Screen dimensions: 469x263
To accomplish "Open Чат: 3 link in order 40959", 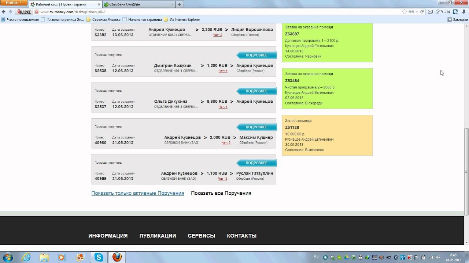I will (223, 179).
